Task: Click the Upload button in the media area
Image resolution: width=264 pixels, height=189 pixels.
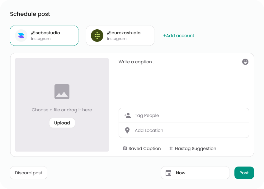Action: click(x=62, y=123)
